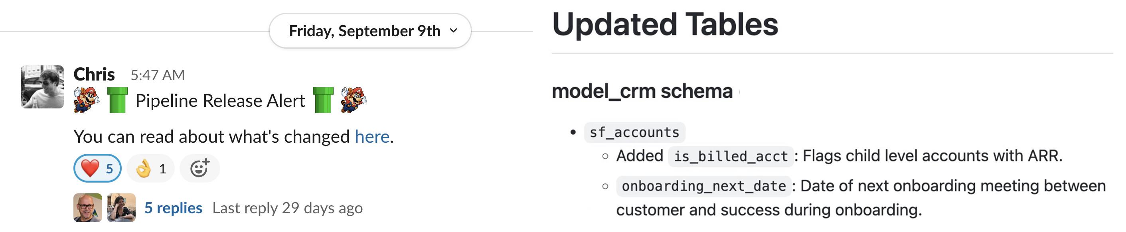The height and width of the screenshot is (232, 1126).
Task: Toggle the heart reaction with 5 votes
Action: click(97, 168)
